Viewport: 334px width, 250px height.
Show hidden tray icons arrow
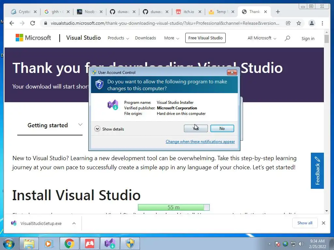269,244
